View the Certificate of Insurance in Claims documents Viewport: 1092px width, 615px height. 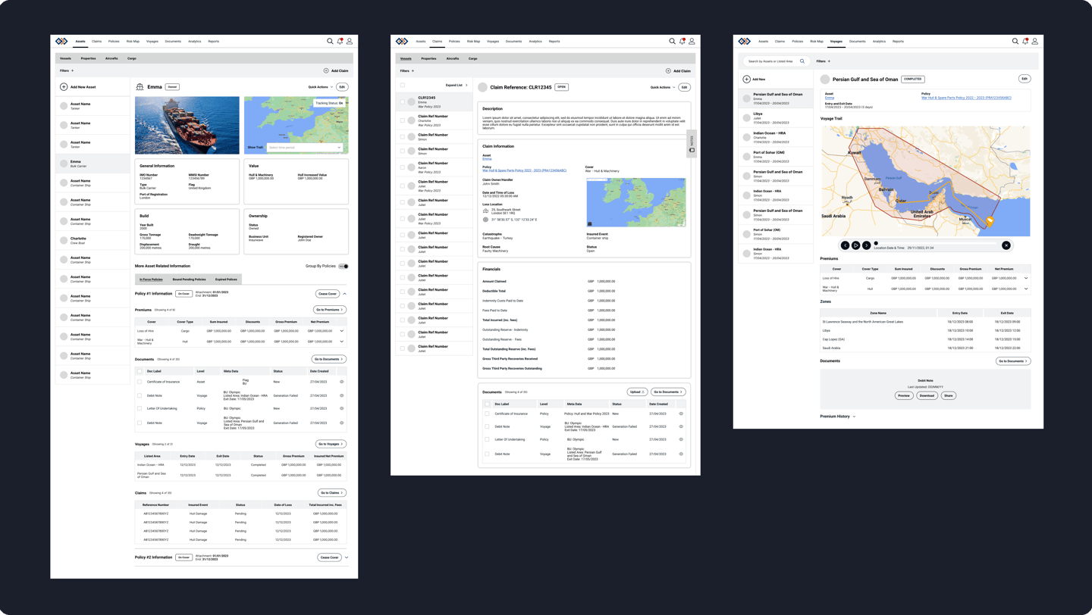pos(681,414)
